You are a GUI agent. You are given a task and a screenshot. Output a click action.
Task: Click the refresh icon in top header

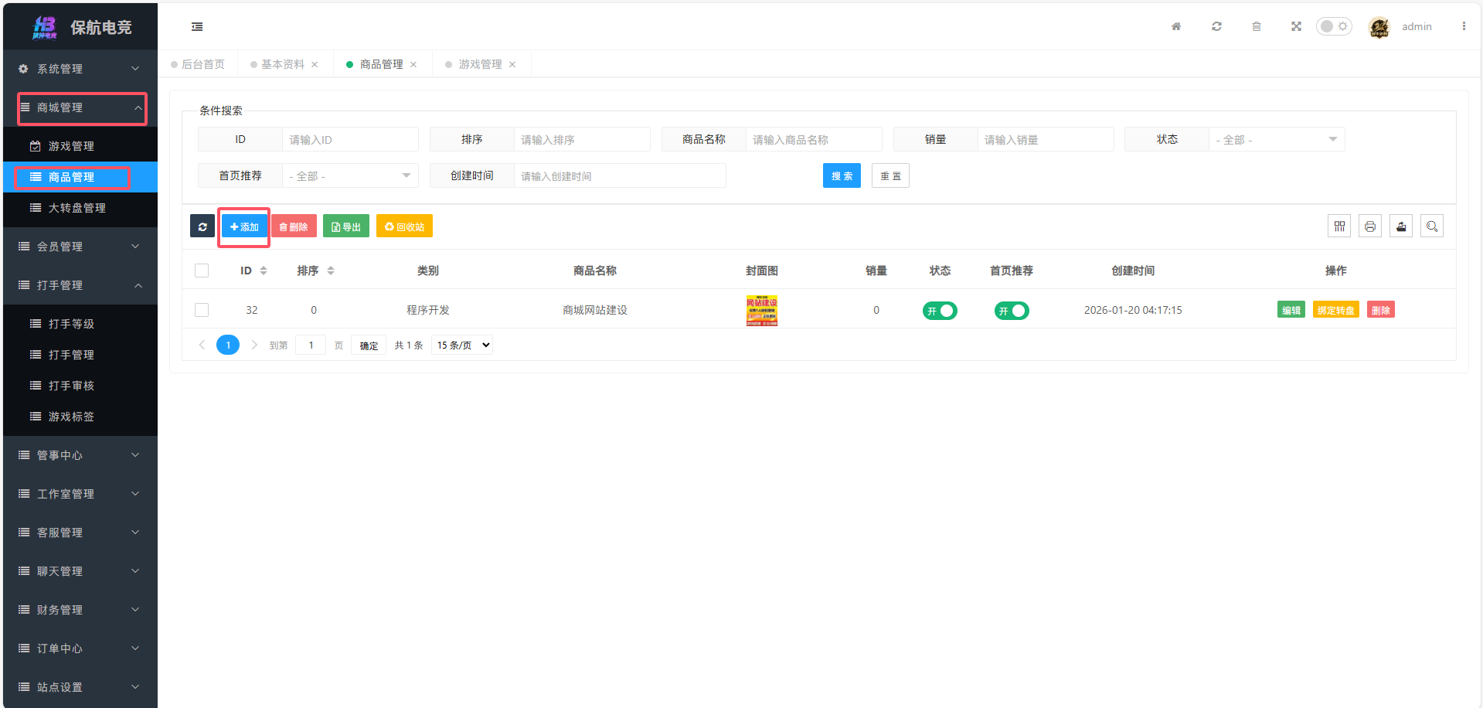coord(1216,26)
